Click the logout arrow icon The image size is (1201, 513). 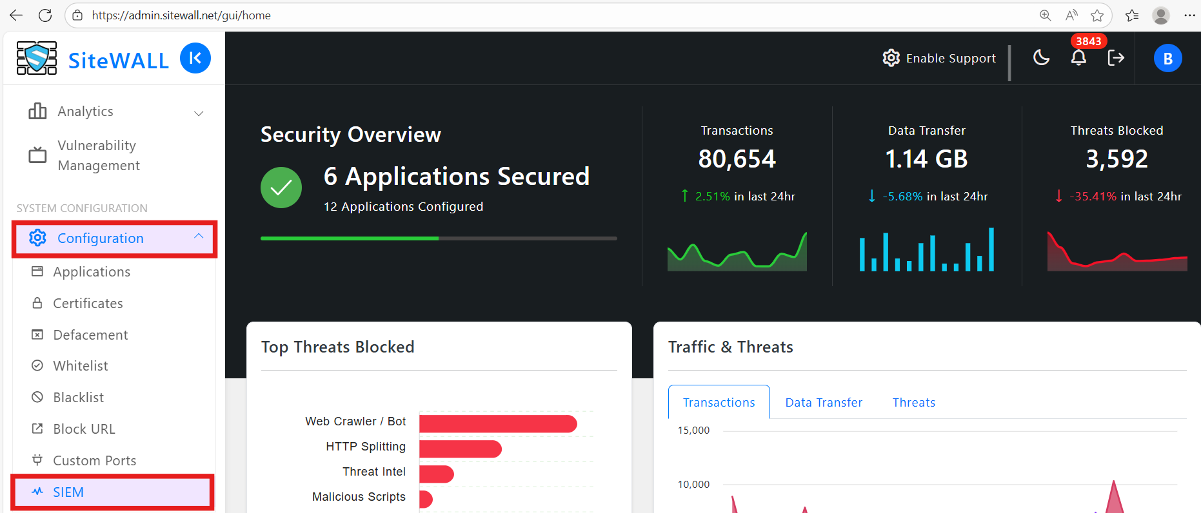[1116, 58]
